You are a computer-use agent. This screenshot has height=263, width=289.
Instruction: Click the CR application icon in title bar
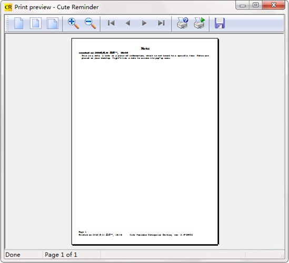pos(8,7)
